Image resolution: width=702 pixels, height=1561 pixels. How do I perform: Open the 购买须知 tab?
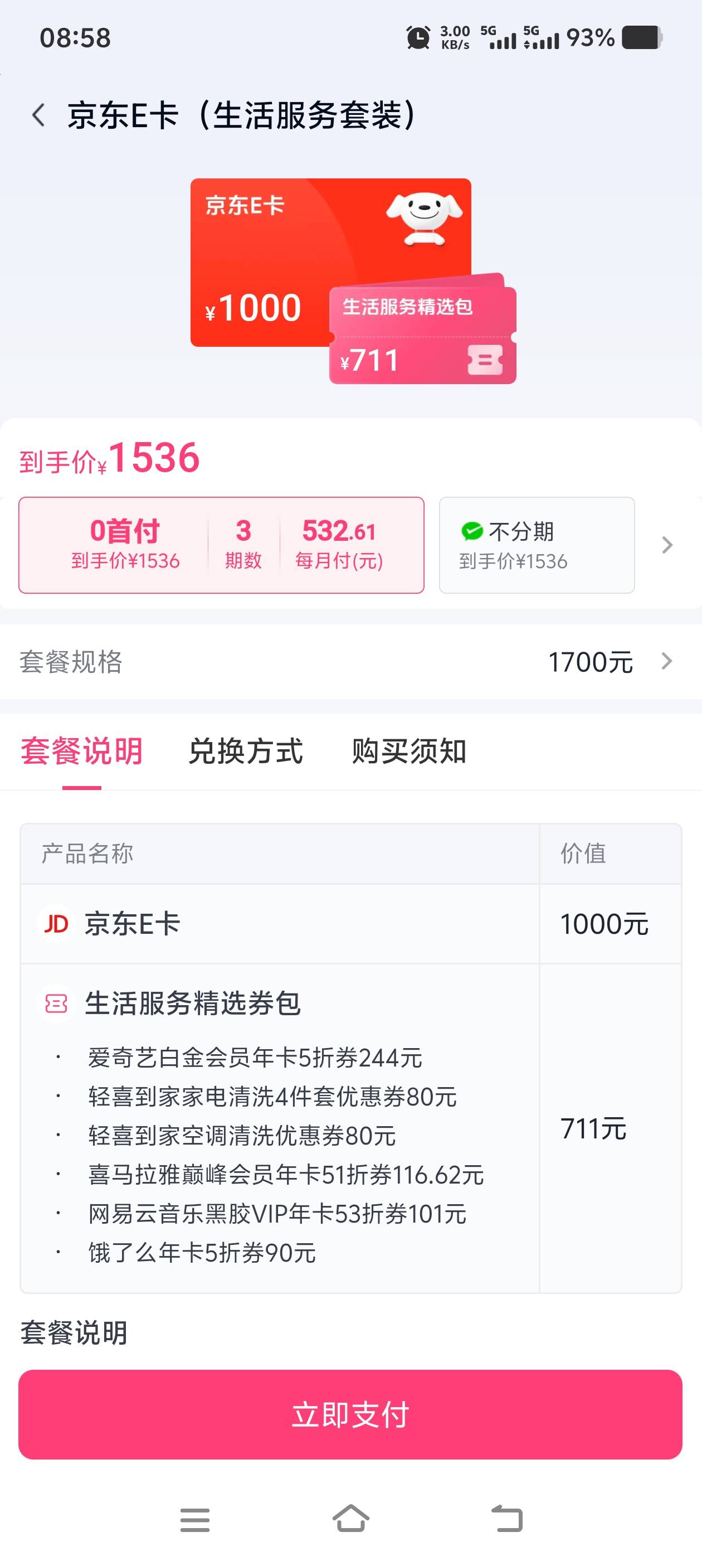click(x=409, y=752)
